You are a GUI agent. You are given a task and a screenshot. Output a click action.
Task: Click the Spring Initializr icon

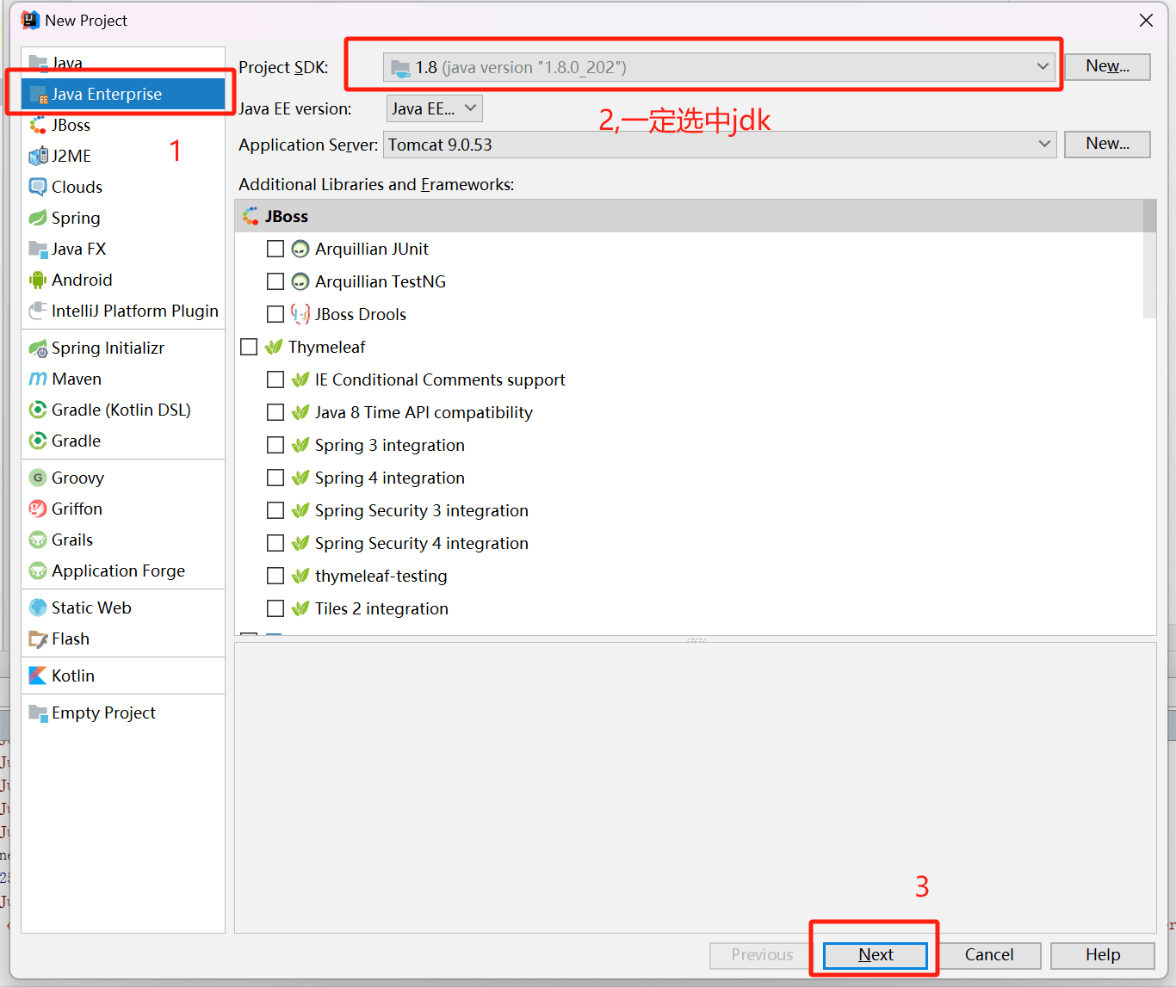(38, 349)
